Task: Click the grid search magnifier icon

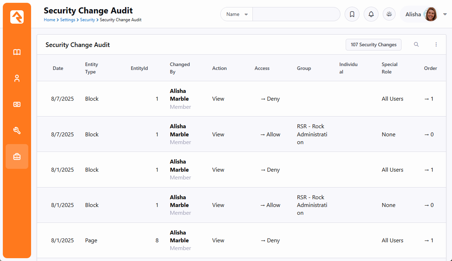Action: point(416,45)
